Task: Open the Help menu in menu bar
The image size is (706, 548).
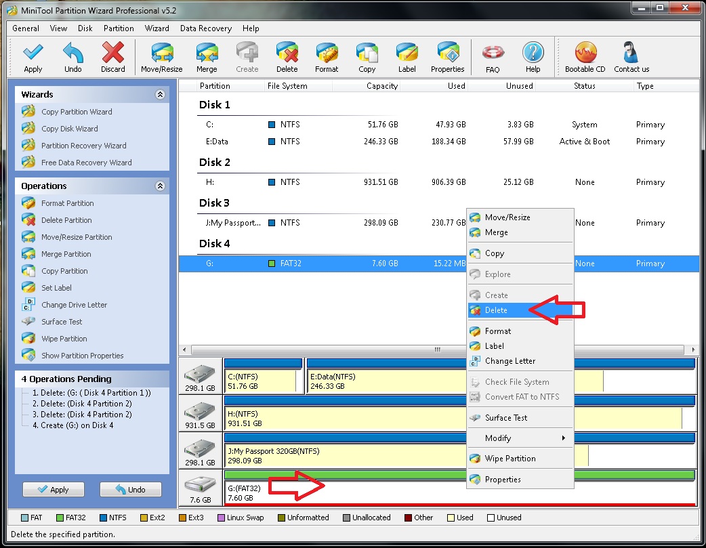Action: click(251, 28)
